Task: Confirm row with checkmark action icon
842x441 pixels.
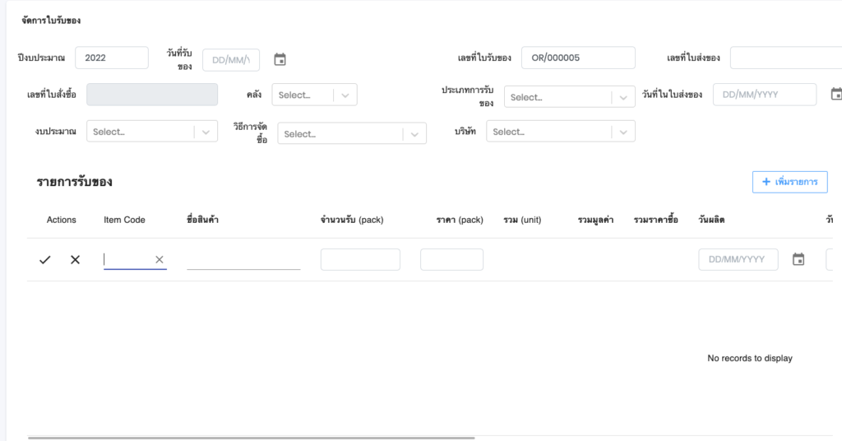Action: point(45,260)
